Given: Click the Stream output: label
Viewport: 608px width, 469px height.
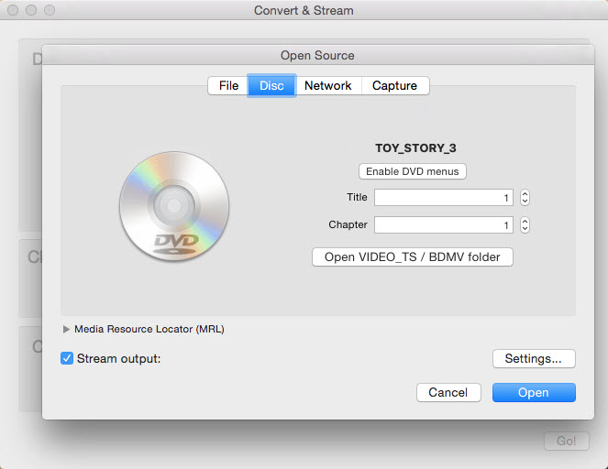Looking at the screenshot, I should coord(118,359).
